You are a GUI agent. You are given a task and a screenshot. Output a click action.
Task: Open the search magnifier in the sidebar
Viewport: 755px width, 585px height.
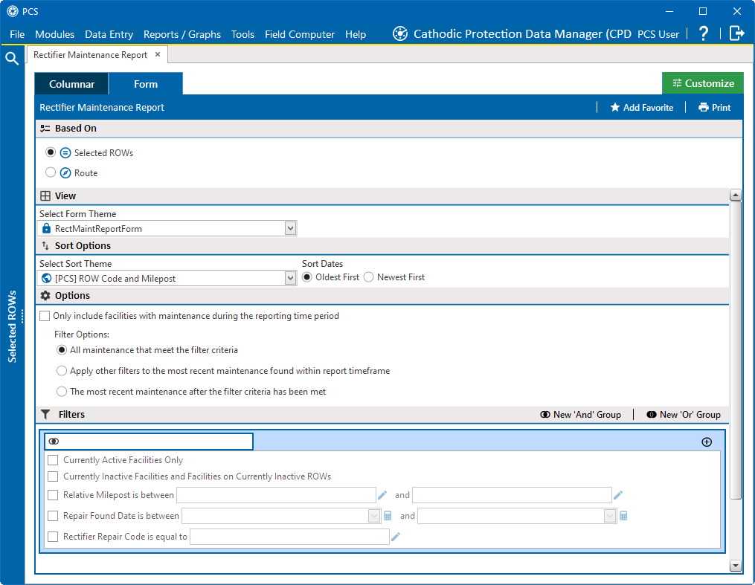pos(12,59)
